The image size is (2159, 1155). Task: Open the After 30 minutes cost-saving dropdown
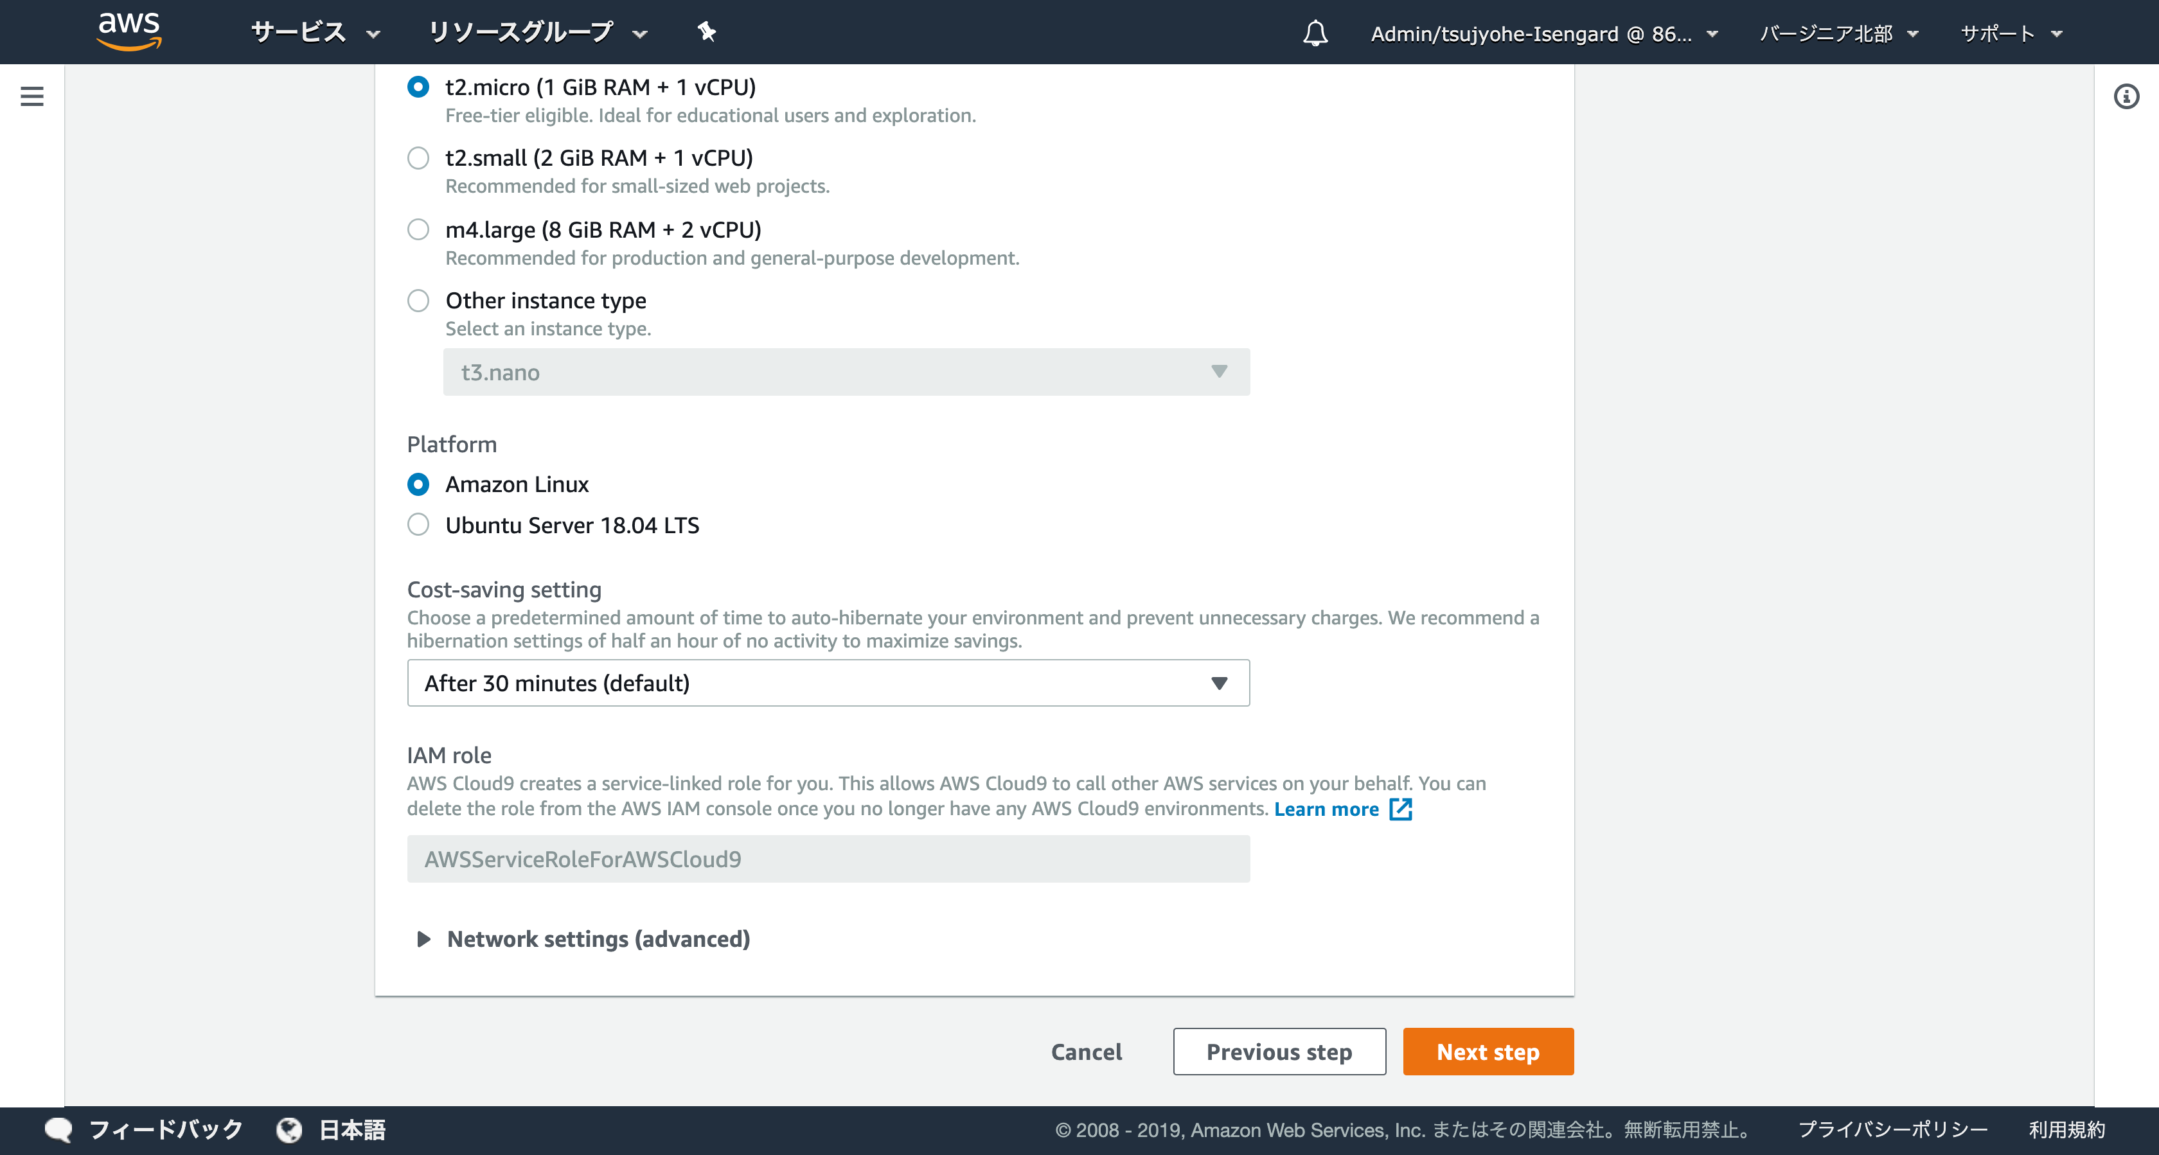828,683
